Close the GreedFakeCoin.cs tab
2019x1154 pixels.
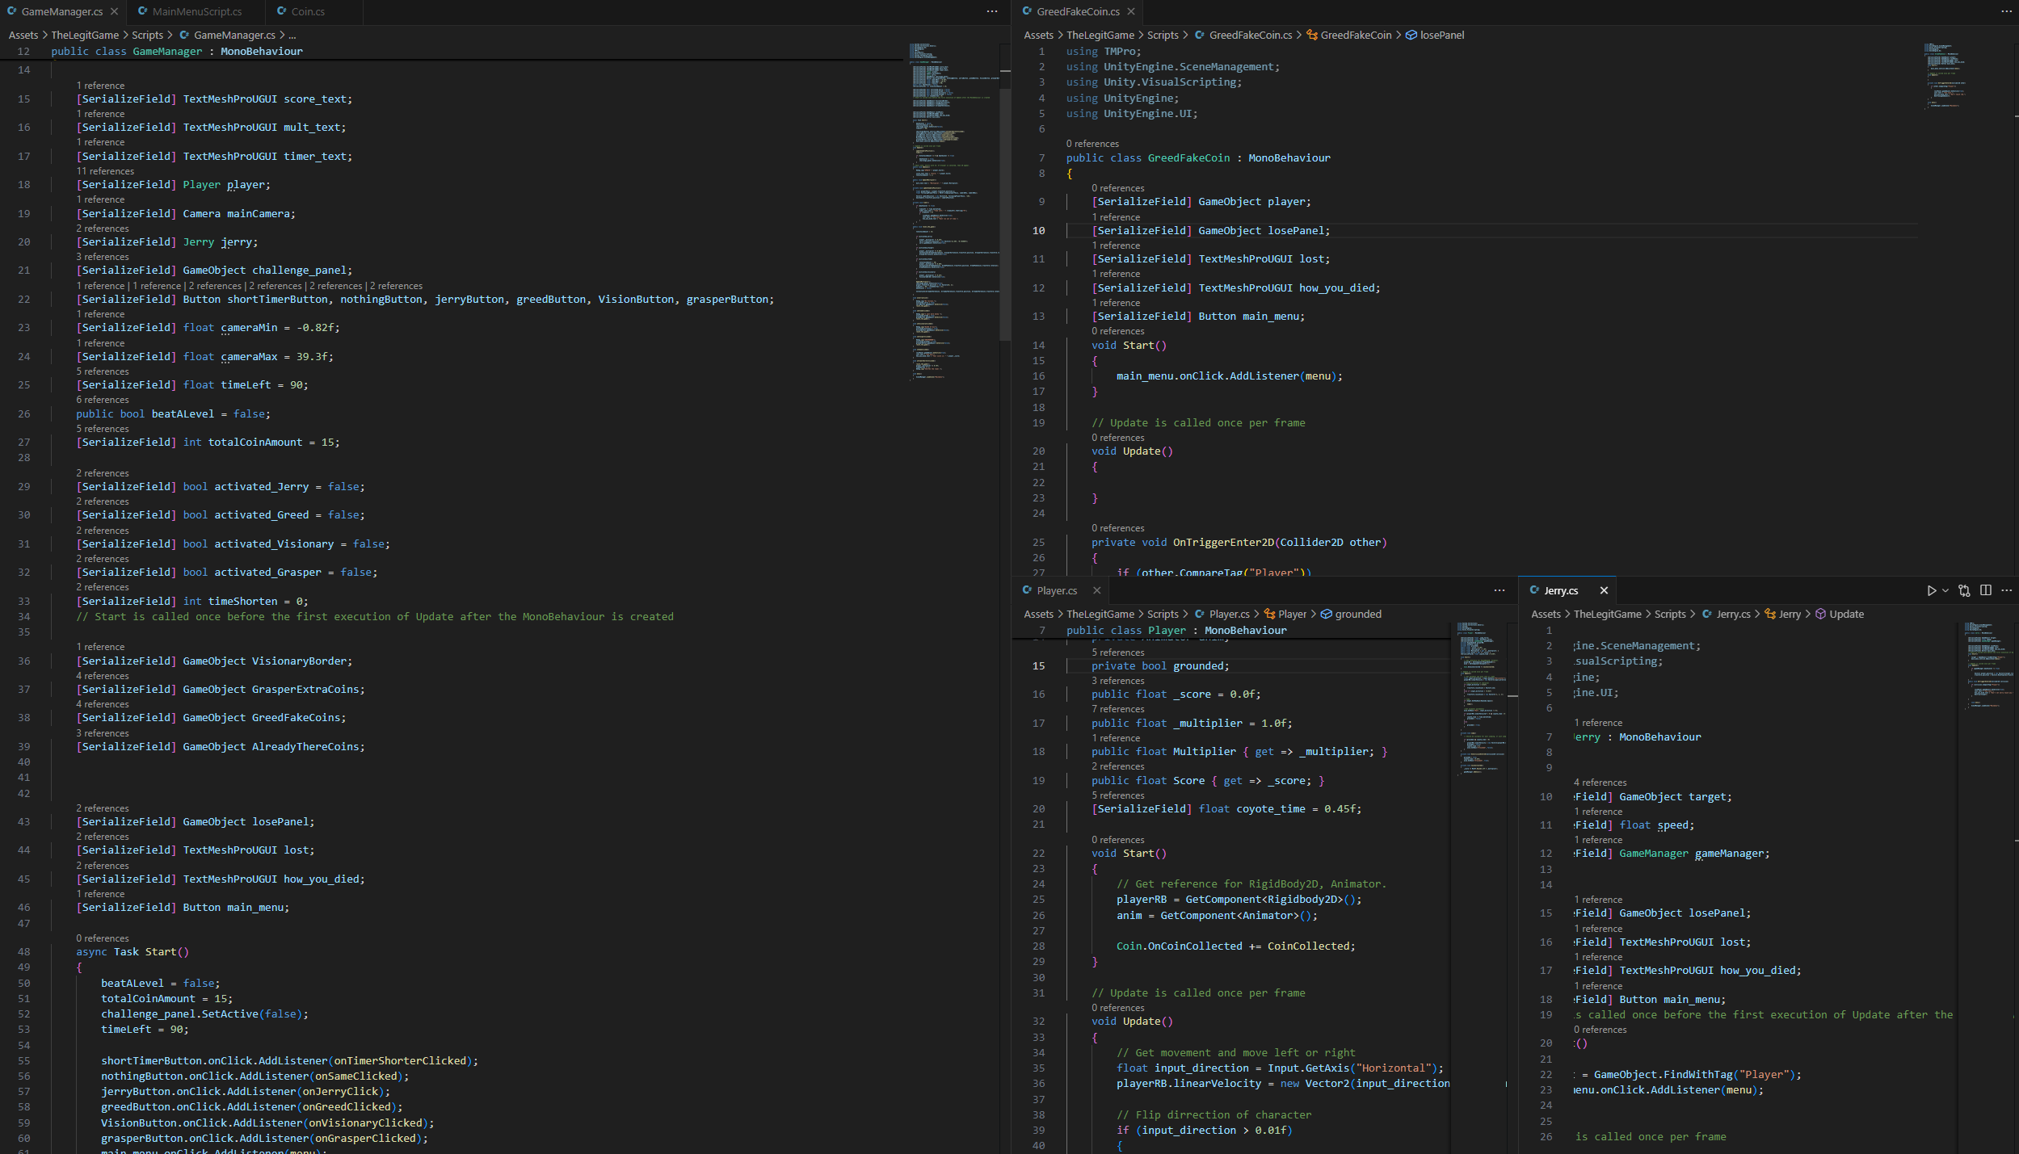1131,11
